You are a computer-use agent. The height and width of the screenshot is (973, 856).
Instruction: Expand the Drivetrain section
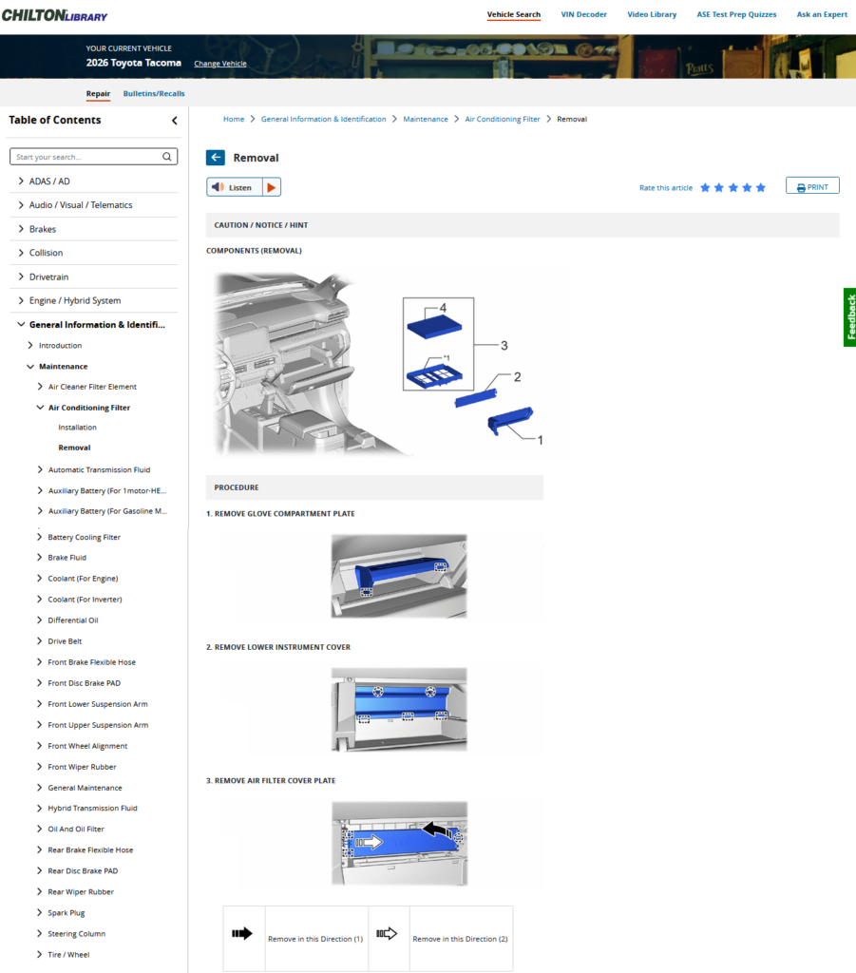(x=21, y=277)
